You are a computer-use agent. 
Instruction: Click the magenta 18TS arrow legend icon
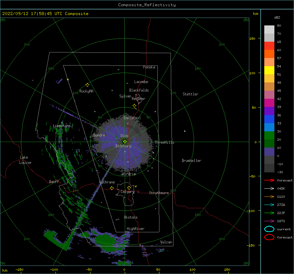[269, 221]
